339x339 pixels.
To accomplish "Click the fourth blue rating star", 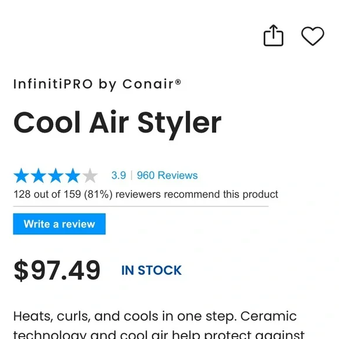I will 72,175.
